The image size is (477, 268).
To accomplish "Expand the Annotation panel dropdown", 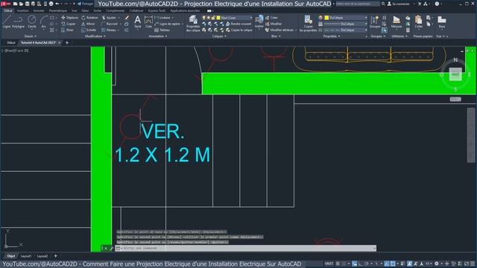I will click(157, 36).
